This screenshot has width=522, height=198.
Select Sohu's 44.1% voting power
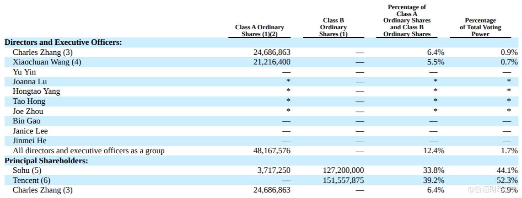coord(507,171)
